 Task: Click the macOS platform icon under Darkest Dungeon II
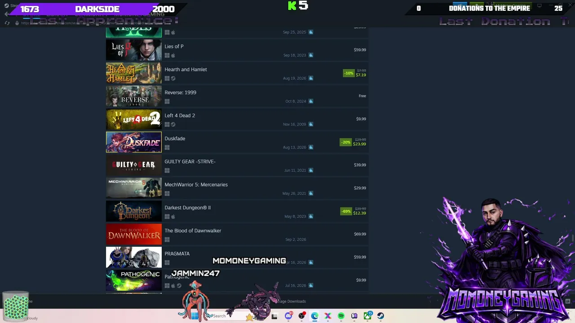click(173, 217)
